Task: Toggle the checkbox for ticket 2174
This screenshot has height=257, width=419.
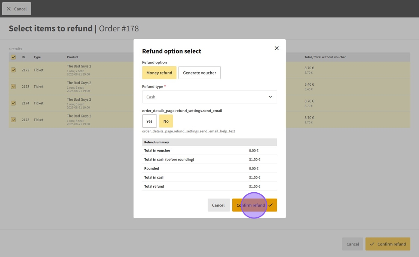Action: click(x=13, y=103)
